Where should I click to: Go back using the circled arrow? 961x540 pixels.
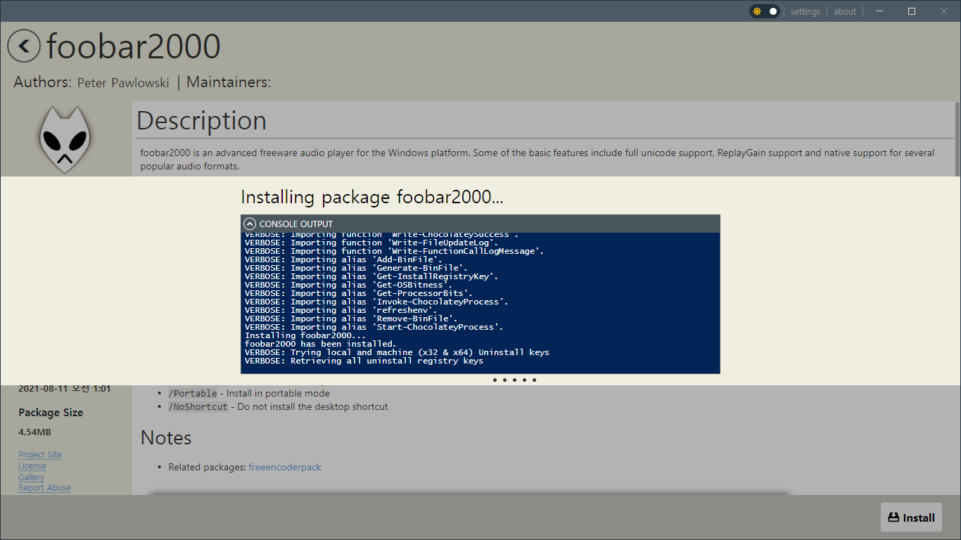pyautogui.click(x=24, y=46)
